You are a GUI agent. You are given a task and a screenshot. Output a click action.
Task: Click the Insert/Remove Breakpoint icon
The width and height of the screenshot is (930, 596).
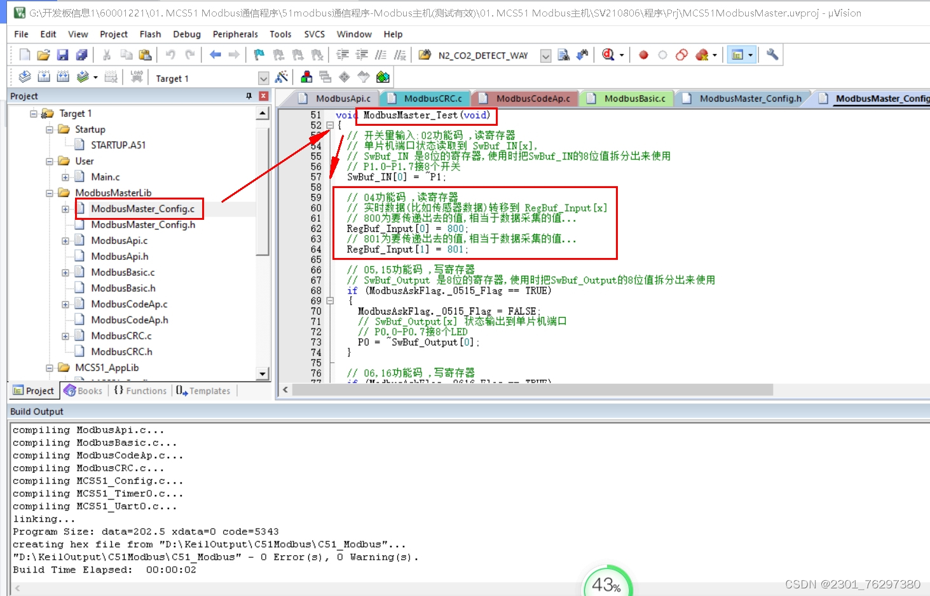[x=643, y=55]
